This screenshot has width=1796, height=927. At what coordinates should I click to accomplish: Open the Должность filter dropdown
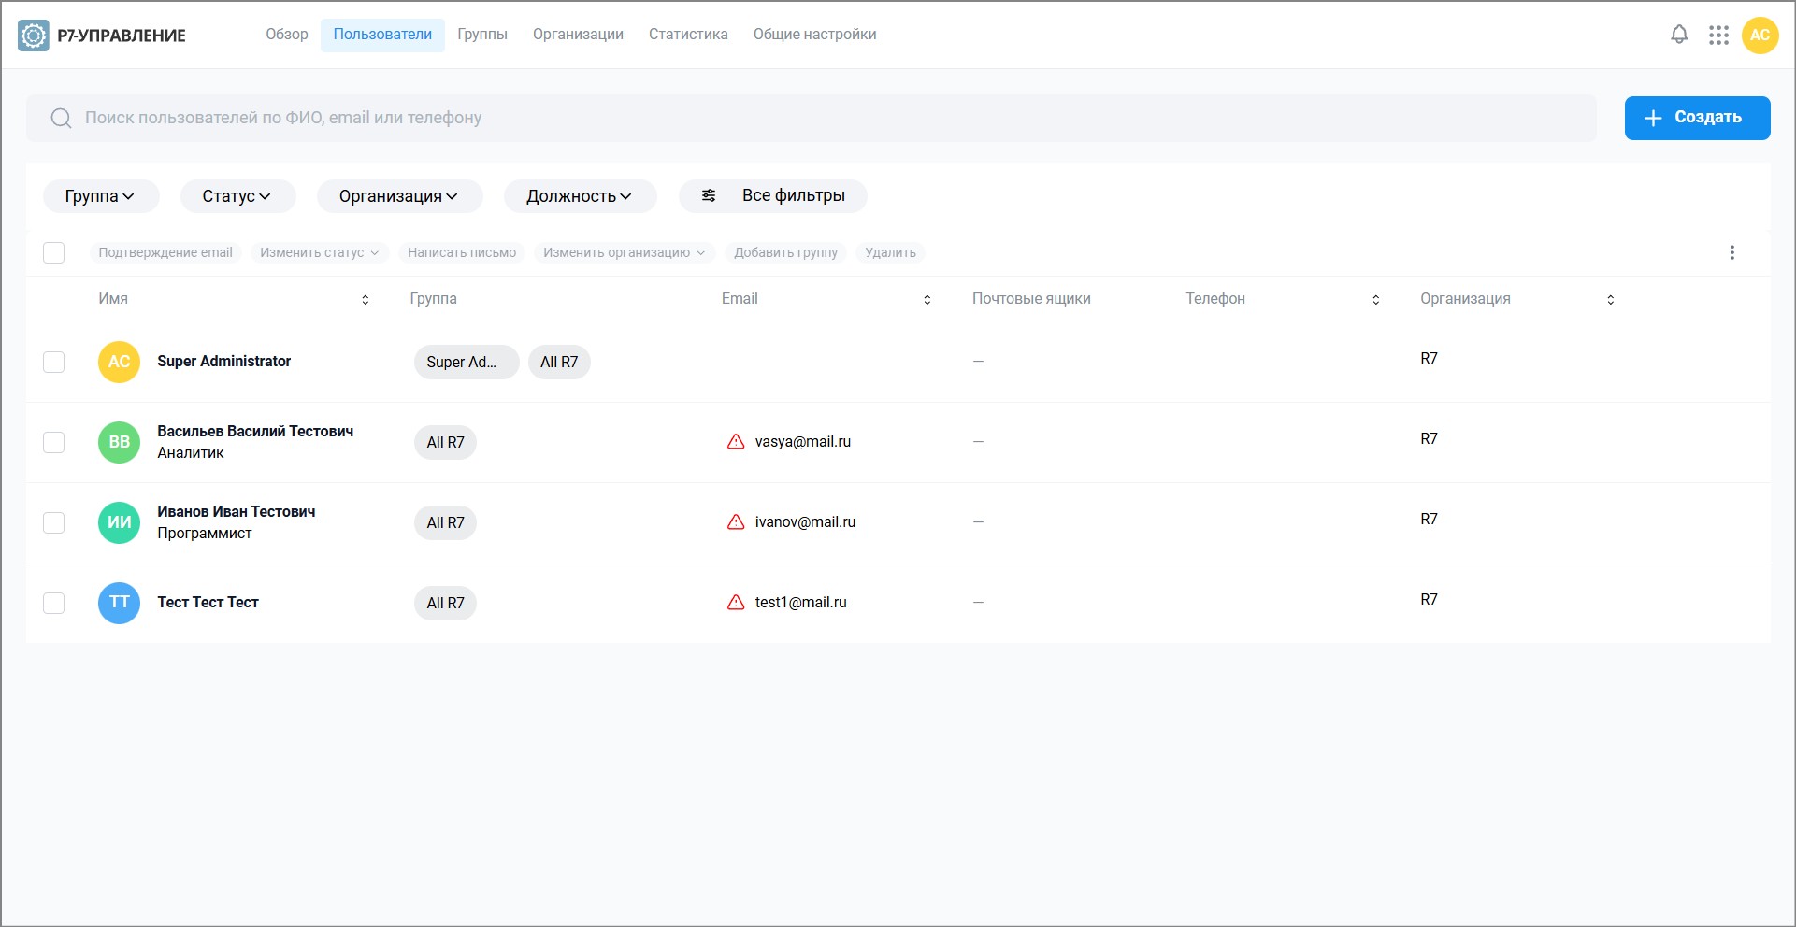580,196
